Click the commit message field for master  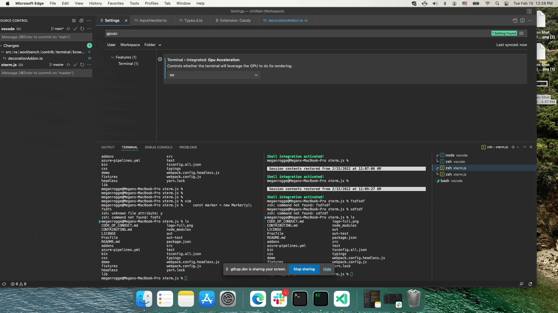coord(46,73)
